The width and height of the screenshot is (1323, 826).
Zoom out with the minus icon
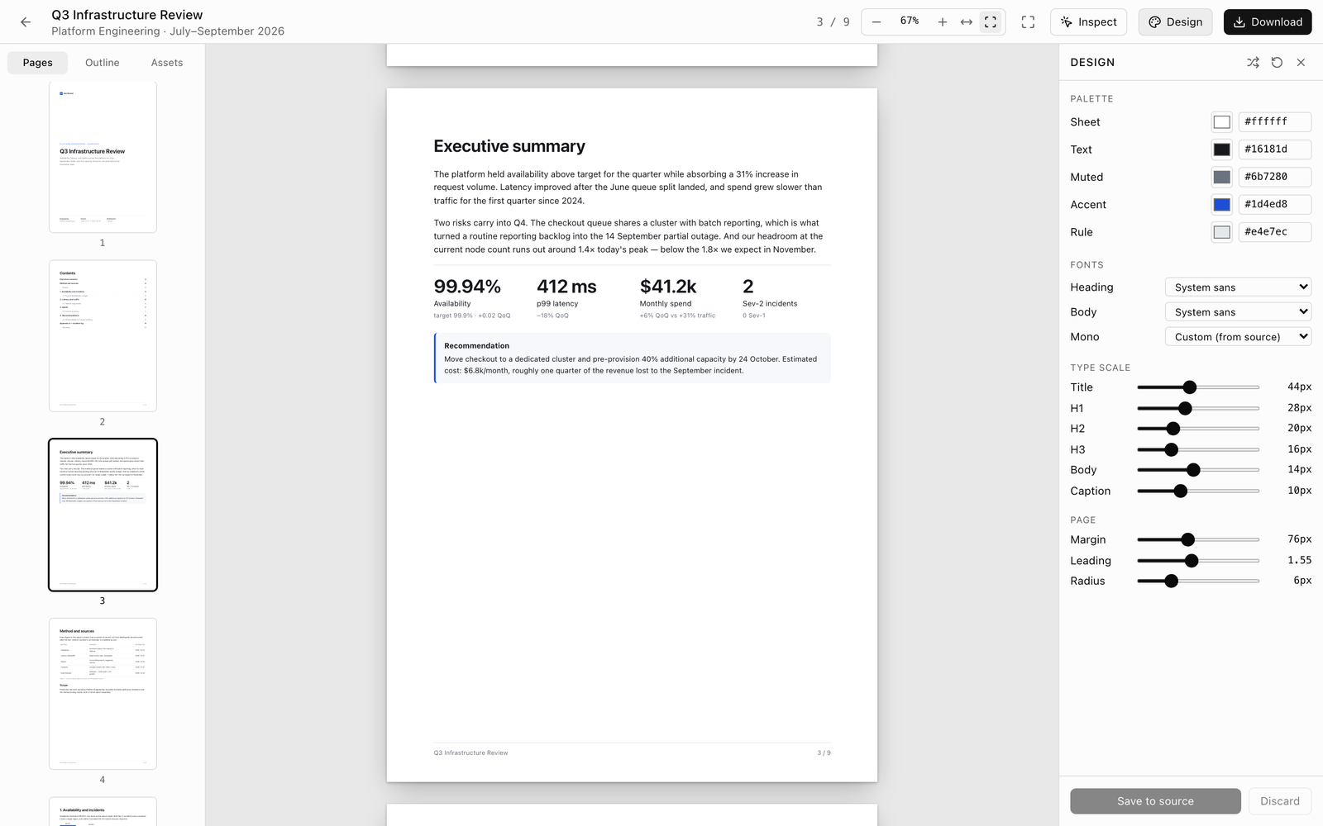click(876, 22)
